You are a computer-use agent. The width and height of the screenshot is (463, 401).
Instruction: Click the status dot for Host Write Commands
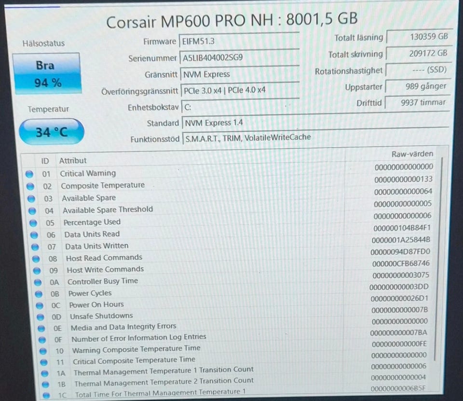[37, 271]
